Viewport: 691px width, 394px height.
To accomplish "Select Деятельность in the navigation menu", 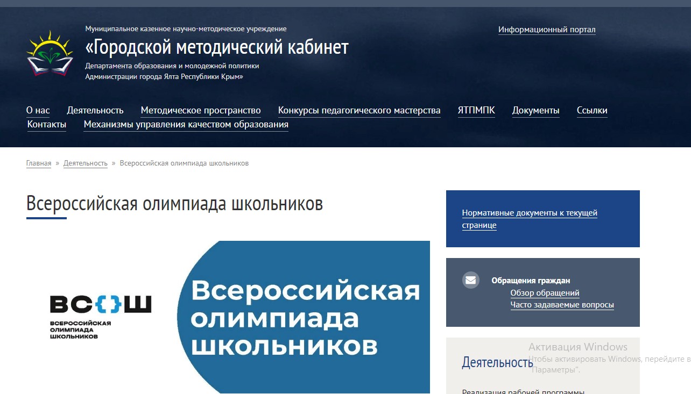I will (95, 110).
